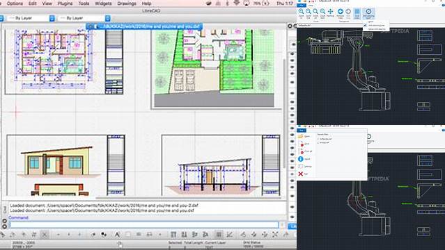Open the second 'By Layer' dropdown

tap(84, 18)
